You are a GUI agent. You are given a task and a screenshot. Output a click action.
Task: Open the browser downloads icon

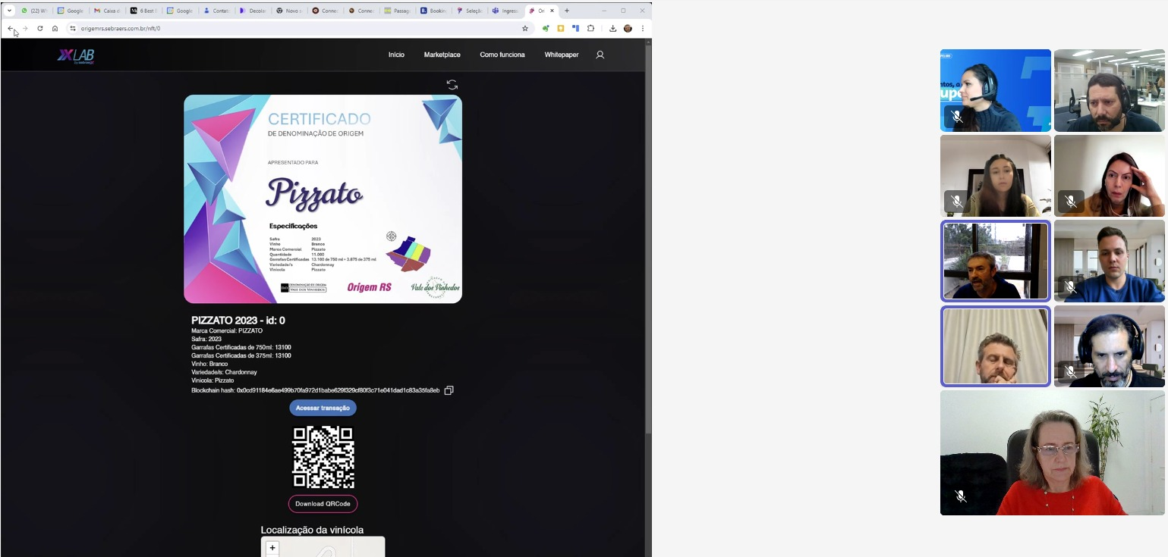pyautogui.click(x=612, y=28)
